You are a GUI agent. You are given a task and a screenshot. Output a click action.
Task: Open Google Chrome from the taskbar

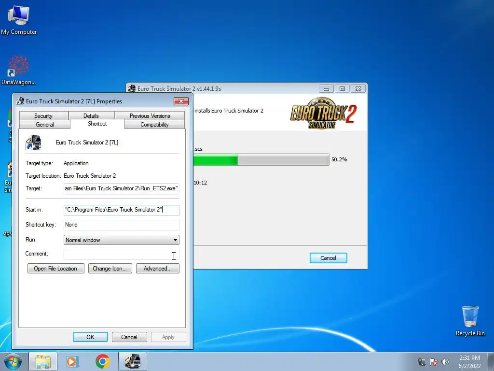coord(102,361)
